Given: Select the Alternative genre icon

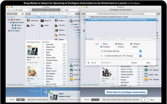Looking at the screenshot, I should (28, 20).
